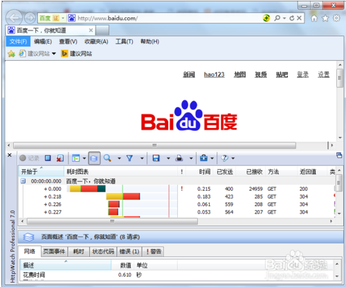The width and height of the screenshot is (346, 287).
Task: Switch to the 页面事件 tab
Action: pos(54,251)
